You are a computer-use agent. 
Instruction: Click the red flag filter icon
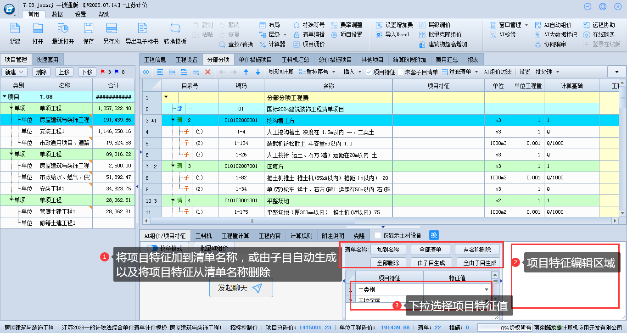point(103,72)
